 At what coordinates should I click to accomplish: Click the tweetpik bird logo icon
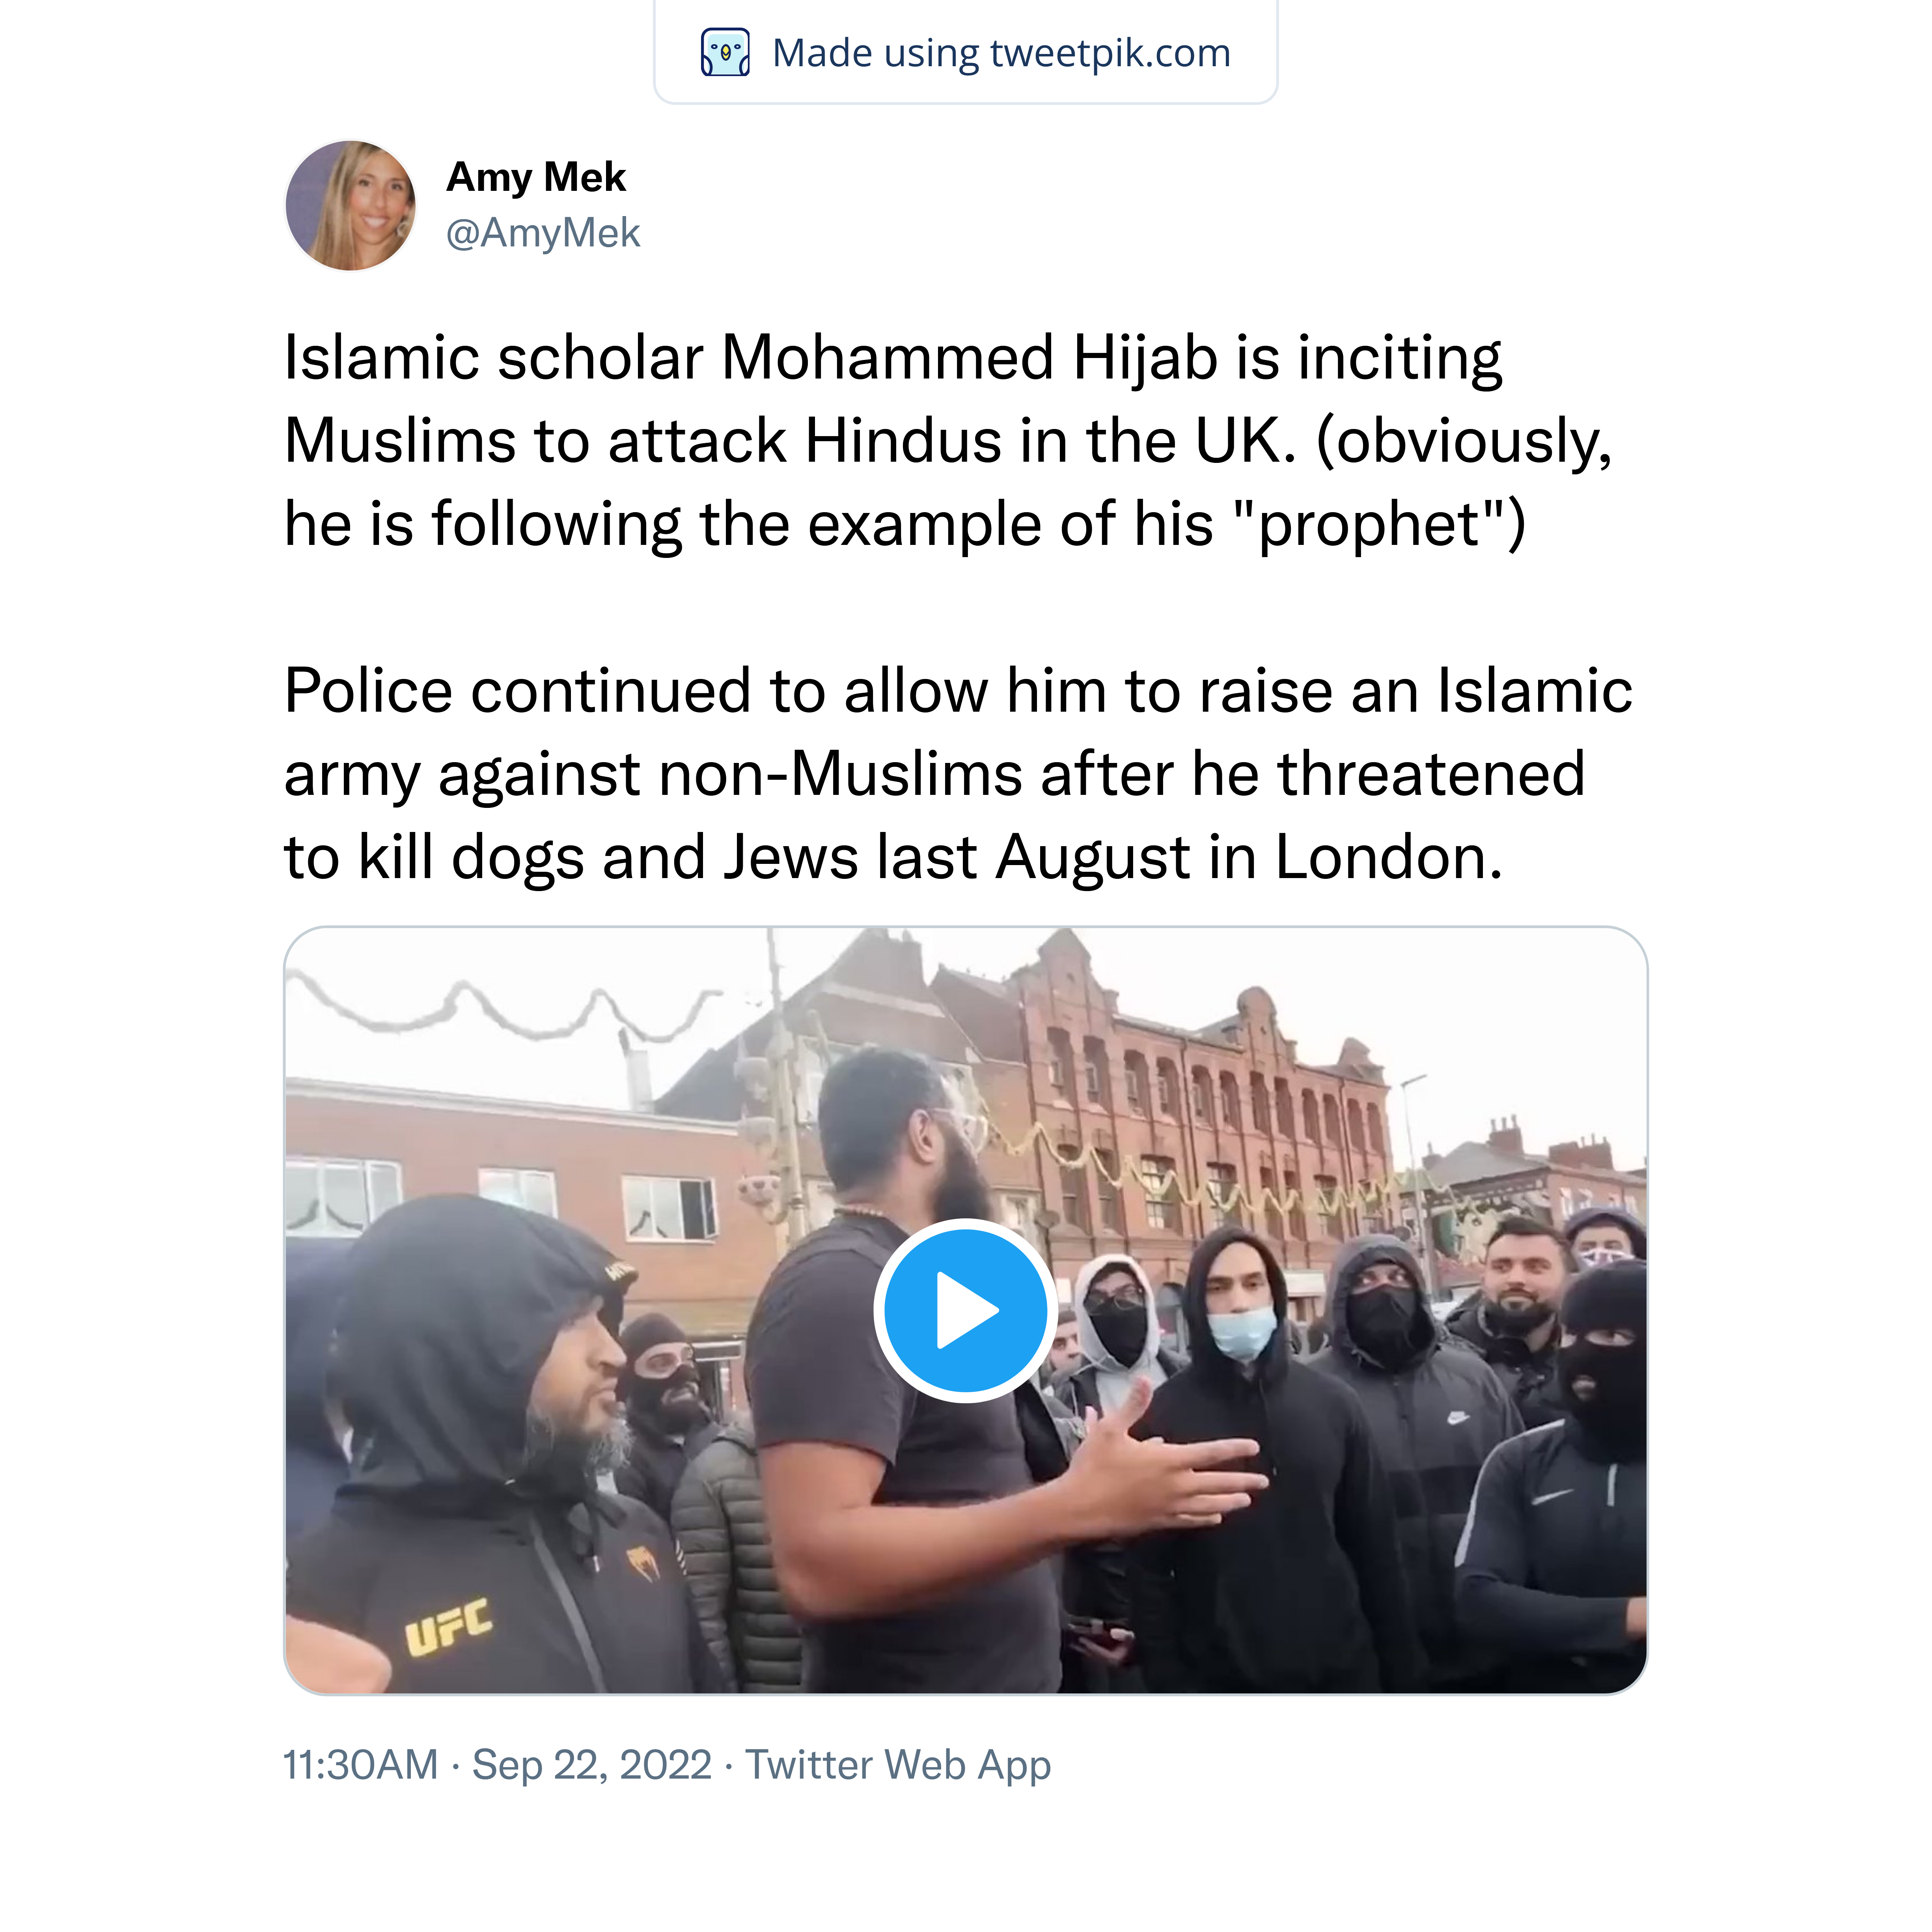[x=725, y=52]
